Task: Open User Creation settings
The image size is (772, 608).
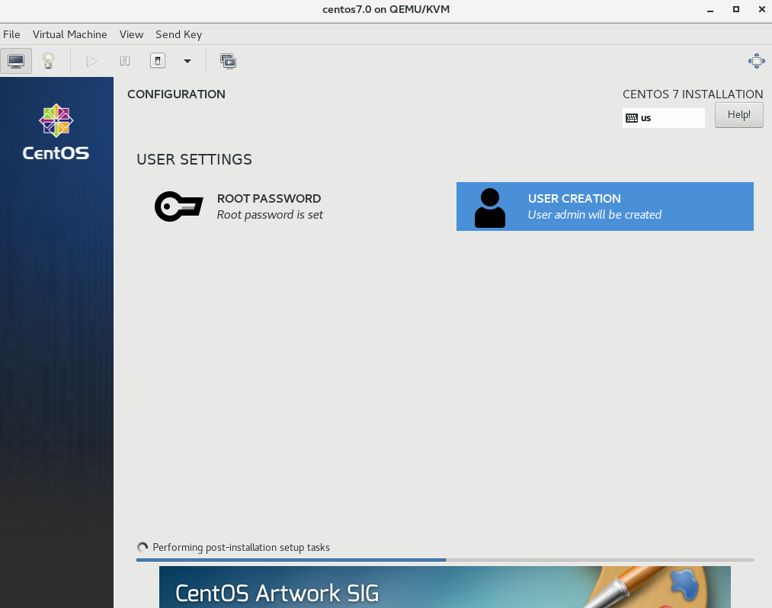Action: click(x=604, y=206)
